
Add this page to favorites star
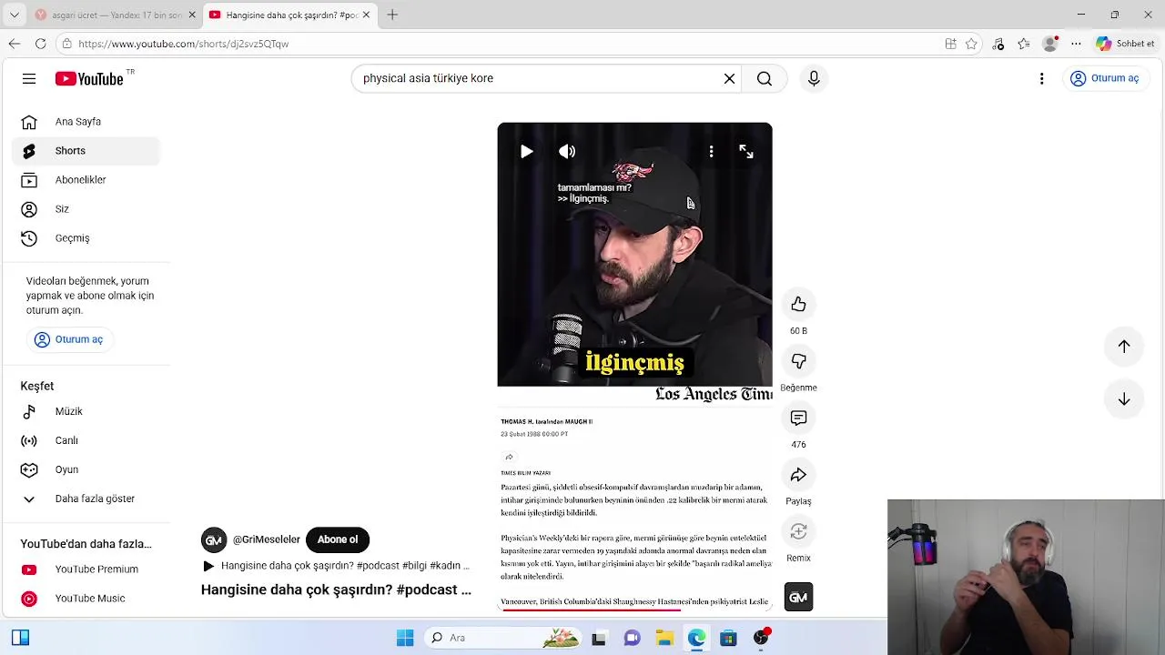(x=971, y=44)
